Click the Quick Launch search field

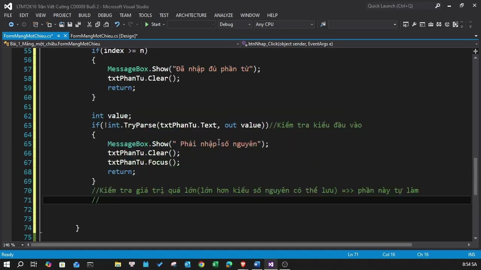tap(399, 6)
